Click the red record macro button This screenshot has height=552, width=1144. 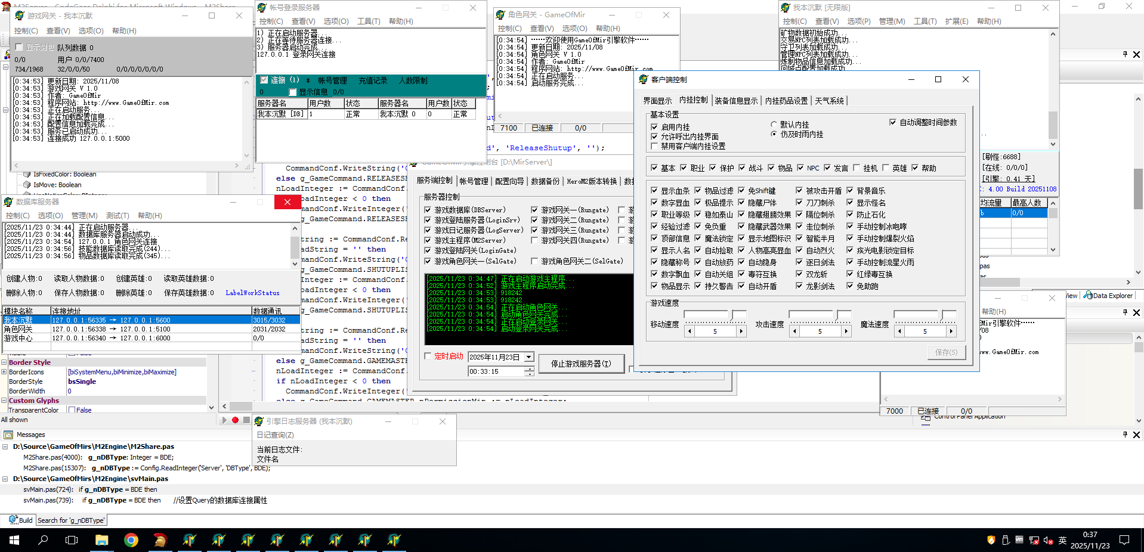[x=236, y=420]
